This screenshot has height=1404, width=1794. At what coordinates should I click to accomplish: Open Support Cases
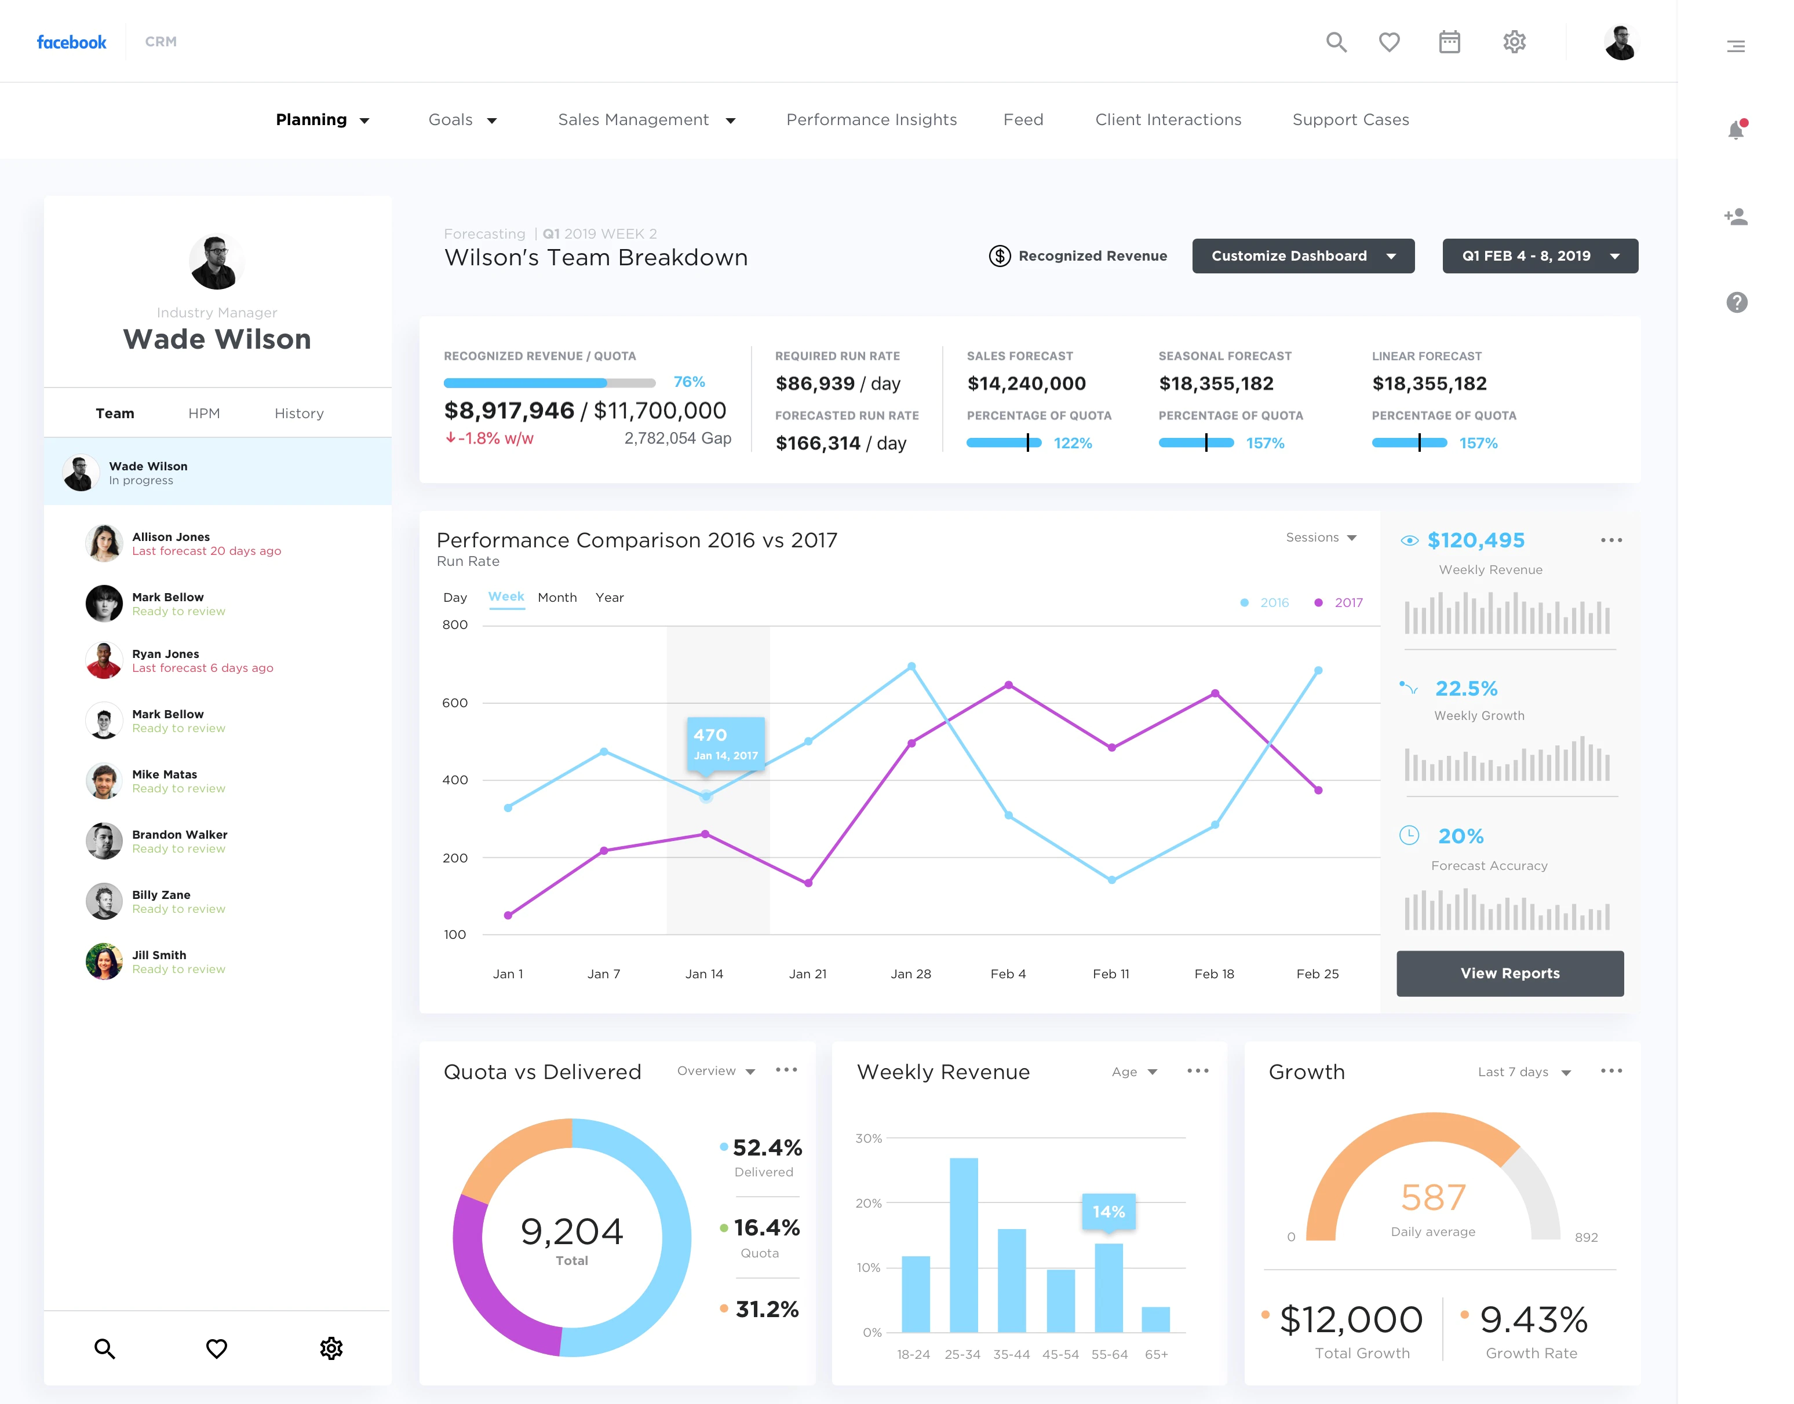(1350, 120)
